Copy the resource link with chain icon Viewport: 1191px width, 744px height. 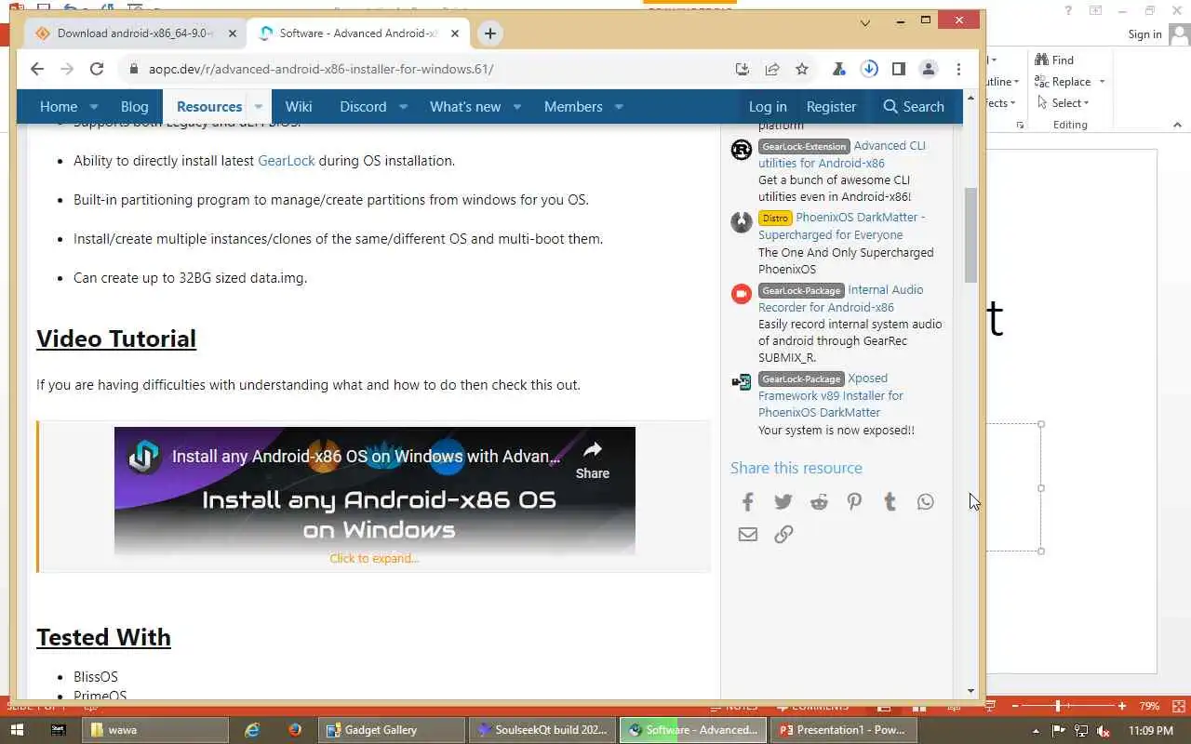click(x=783, y=535)
